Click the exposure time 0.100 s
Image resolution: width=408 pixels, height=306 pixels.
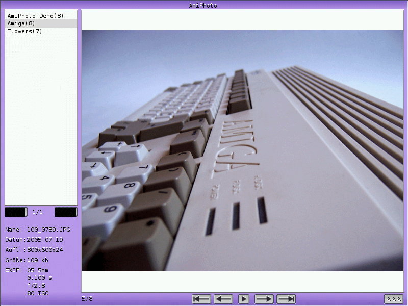pyautogui.click(x=40, y=278)
